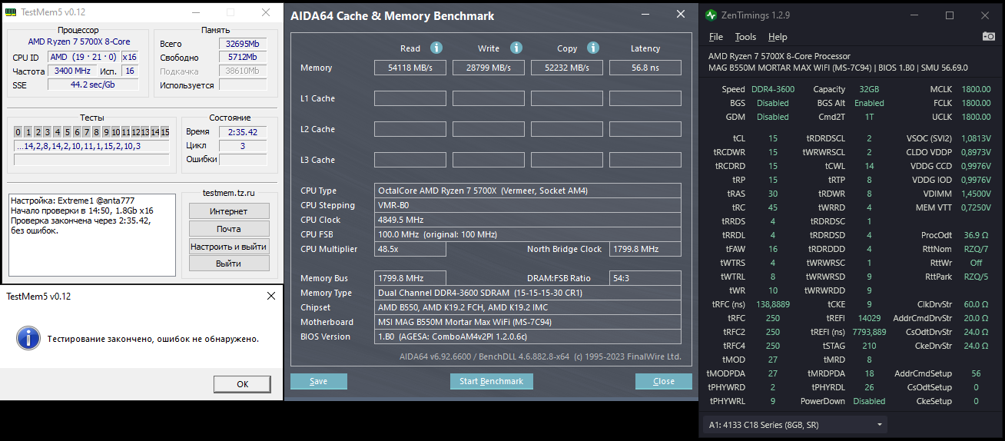Click the Save button in AIDA64
This screenshot has width=1005, height=441.
[x=318, y=381]
